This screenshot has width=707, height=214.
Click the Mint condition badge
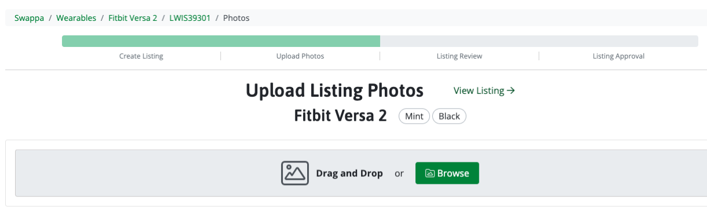[414, 116]
